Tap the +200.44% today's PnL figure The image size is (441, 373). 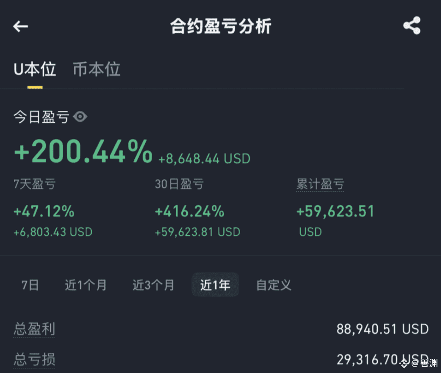point(83,152)
